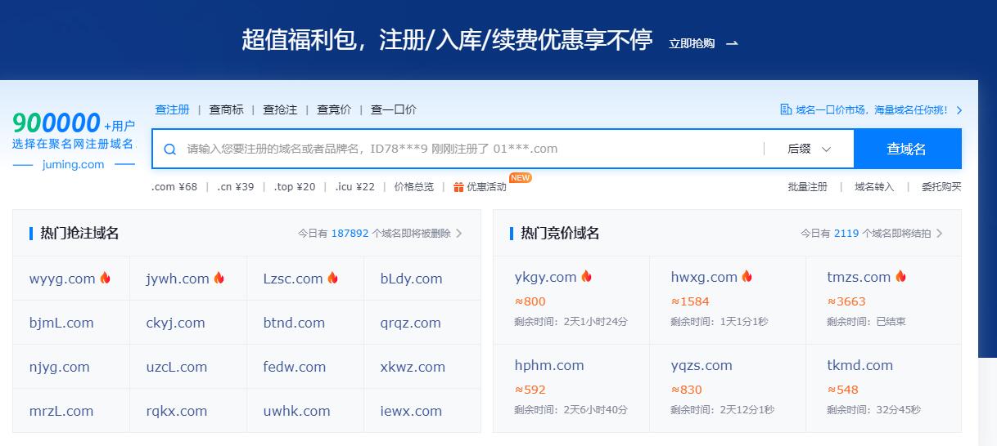Click the magnifier icon in the search box
This screenshot has width=997, height=446.
[170, 149]
